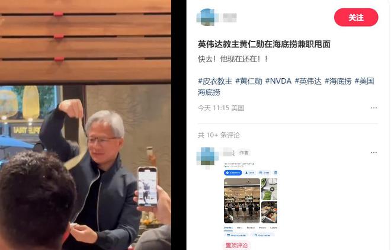The image size is (391, 250).
Task: Select the Overview tab in the comment screenshot
Action: click(x=228, y=228)
